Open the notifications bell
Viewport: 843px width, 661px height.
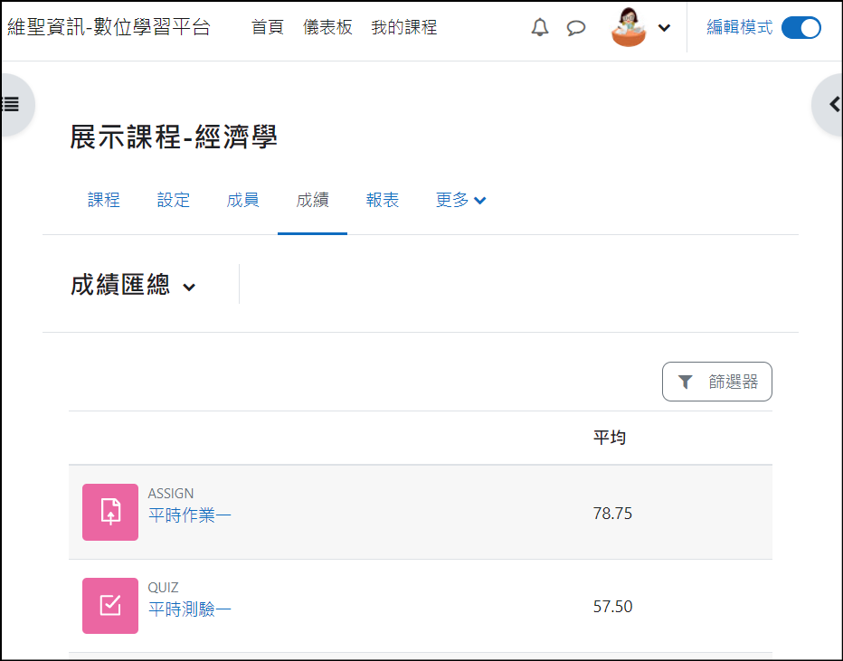(540, 28)
